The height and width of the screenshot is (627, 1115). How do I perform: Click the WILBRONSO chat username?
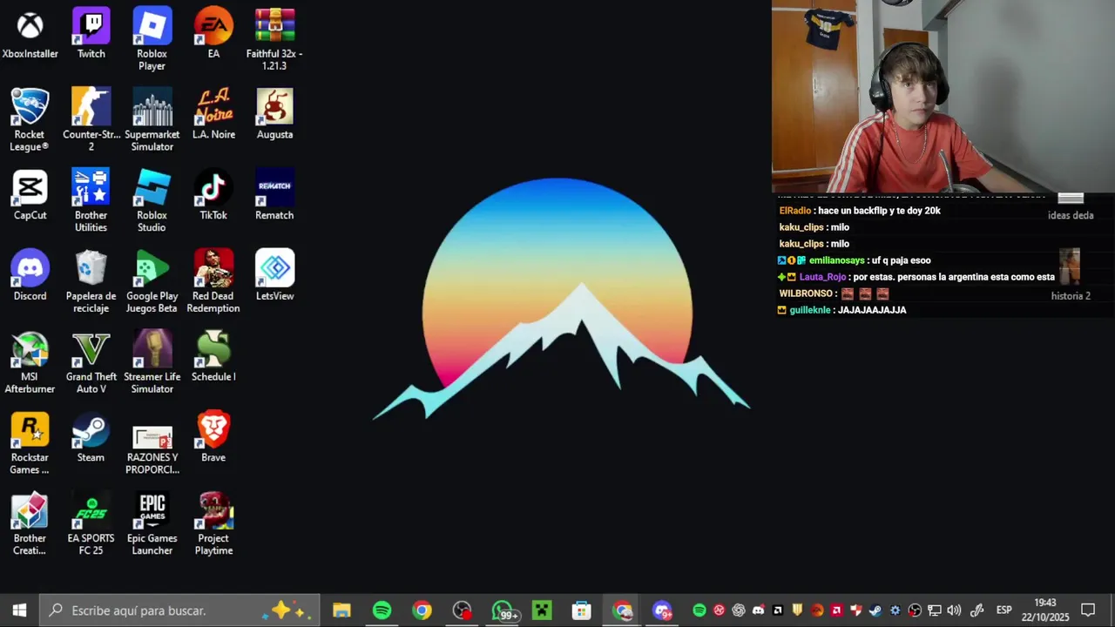coord(806,293)
